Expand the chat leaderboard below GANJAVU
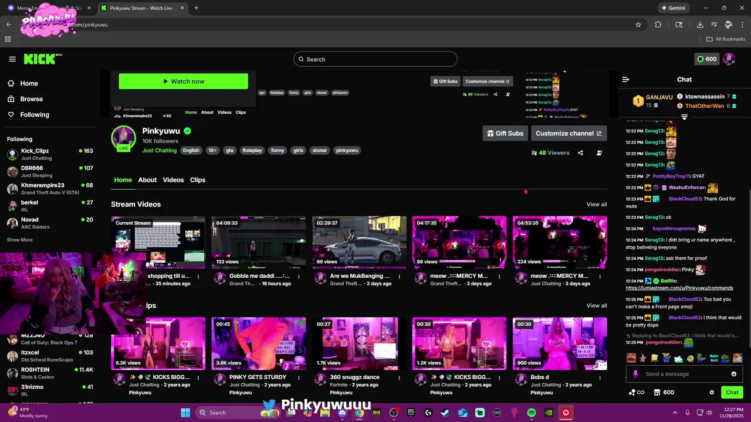The width and height of the screenshot is (751, 422). pyautogui.click(x=684, y=117)
